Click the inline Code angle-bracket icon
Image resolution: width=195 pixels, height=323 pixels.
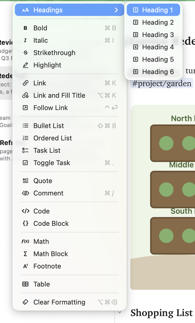25,211
